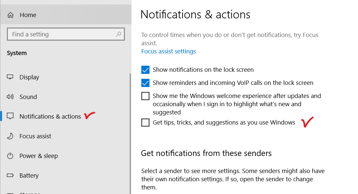The height and width of the screenshot is (194, 358).
Task: Check Get tips, tricks, and suggestions box
Action: click(145, 123)
